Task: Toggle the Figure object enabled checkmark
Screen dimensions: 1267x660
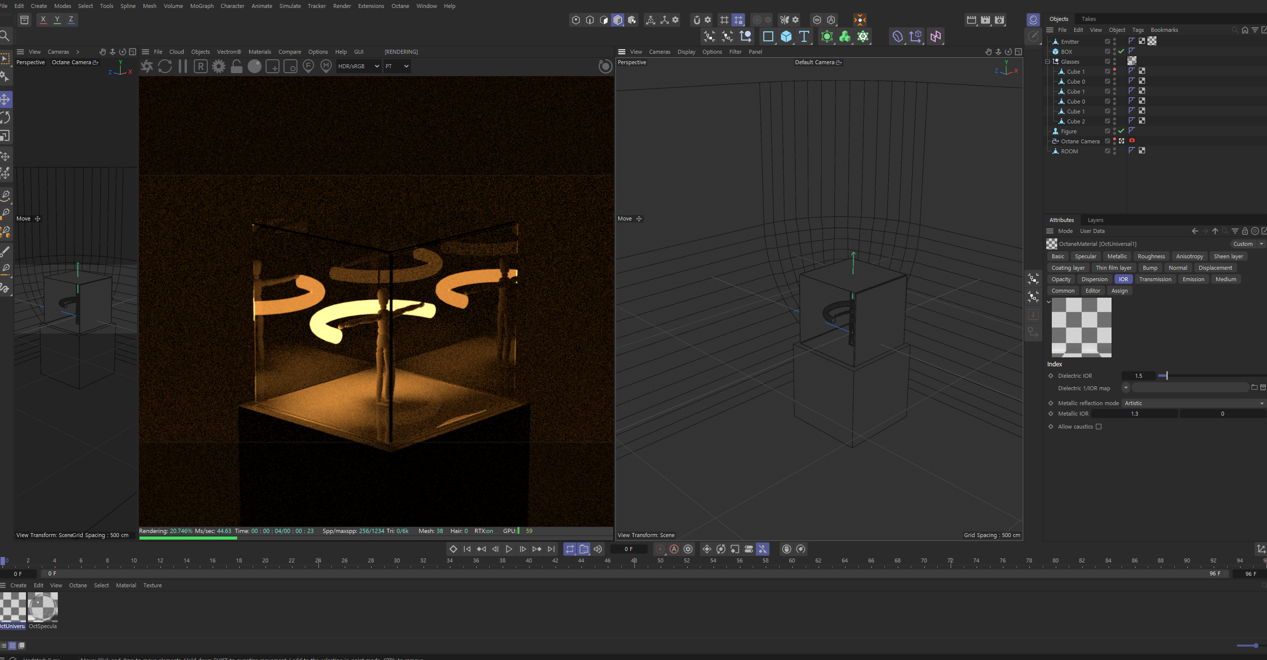Action: click(x=1121, y=131)
